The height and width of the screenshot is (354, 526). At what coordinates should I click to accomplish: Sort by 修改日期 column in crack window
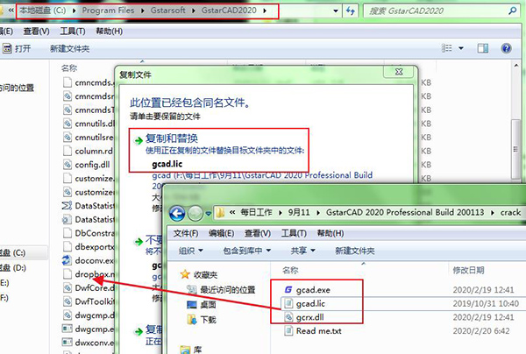coord(469,270)
